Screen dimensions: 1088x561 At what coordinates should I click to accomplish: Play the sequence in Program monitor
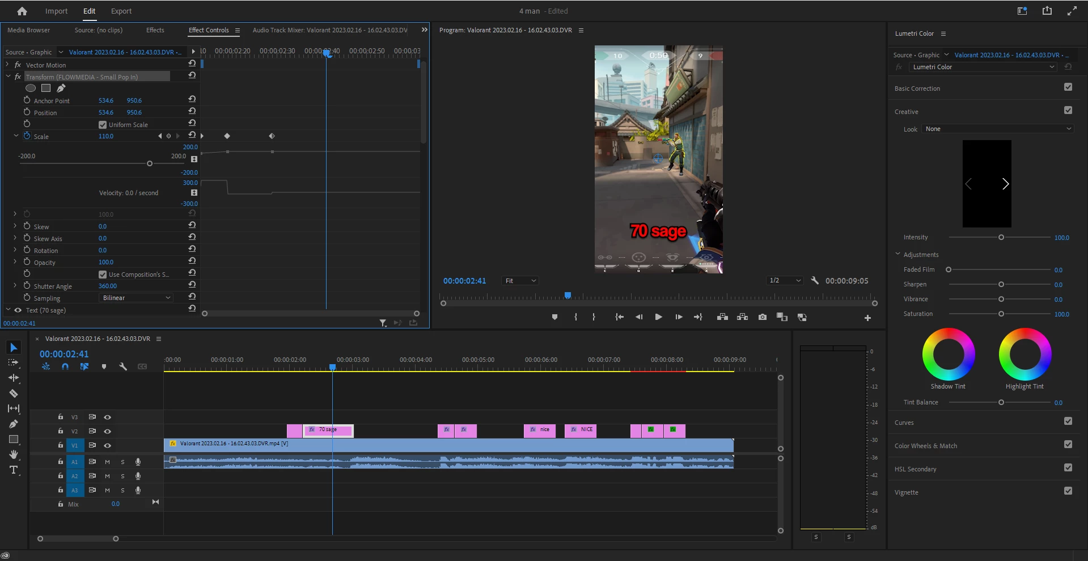tap(658, 317)
